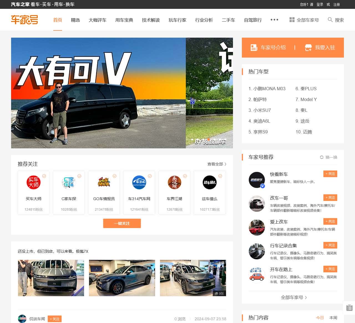
Task: Select the 二手车 navigation tab
Action: click(228, 20)
